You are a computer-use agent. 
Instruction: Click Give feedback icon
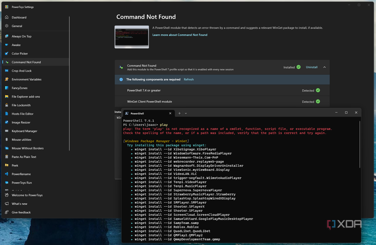[7, 212]
